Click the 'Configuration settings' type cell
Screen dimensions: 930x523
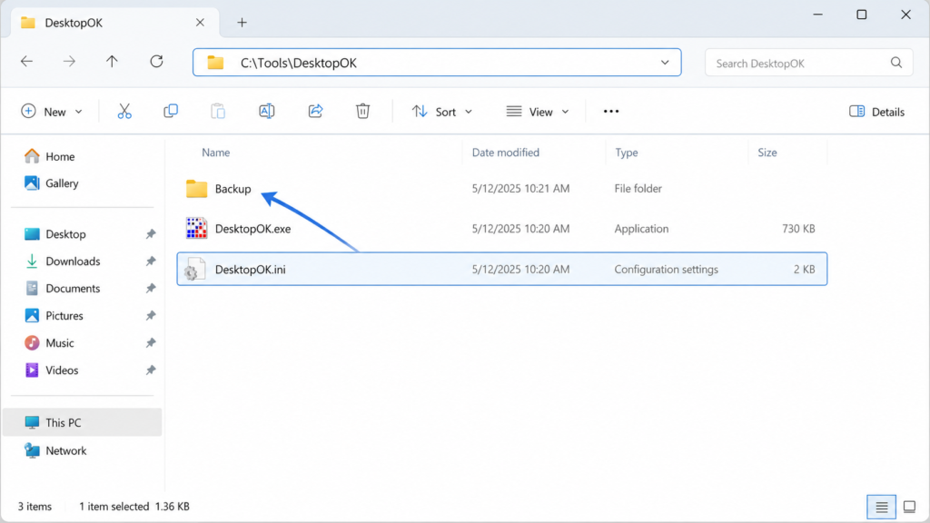click(666, 269)
